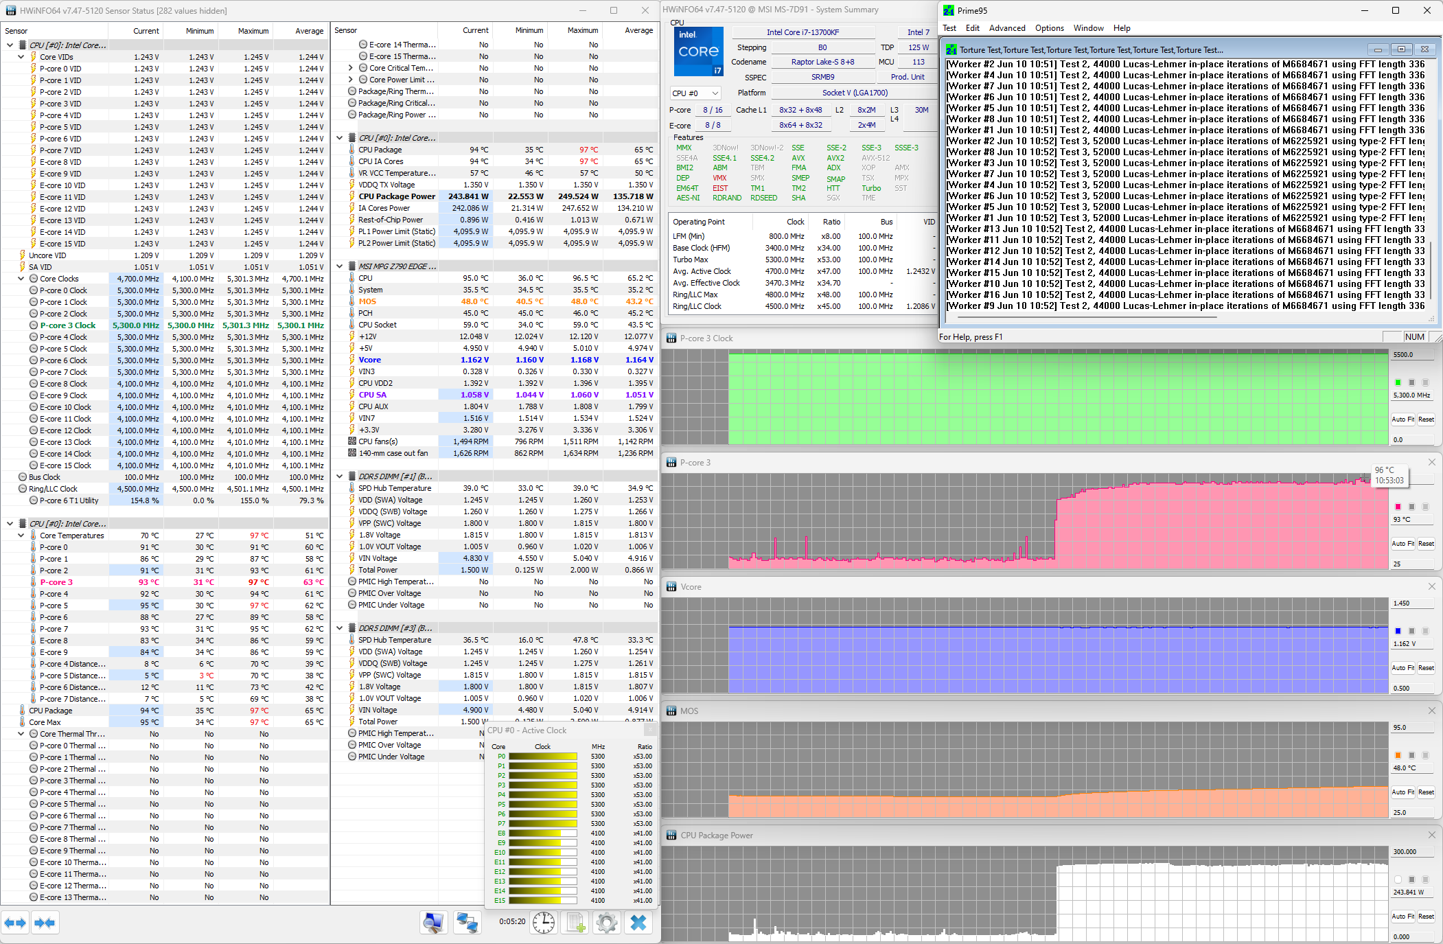Screen dimensions: 1443x944
Task: Collapse the Core Temperatures group
Action: pyautogui.click(x=21, y=536)
